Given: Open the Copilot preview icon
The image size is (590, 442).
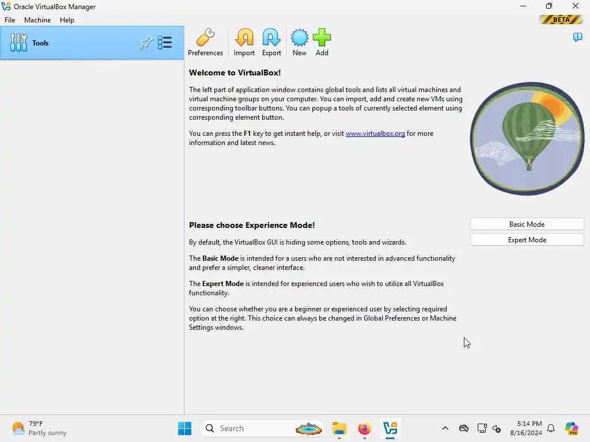Looking at the screenshot, I should [571, 428].
